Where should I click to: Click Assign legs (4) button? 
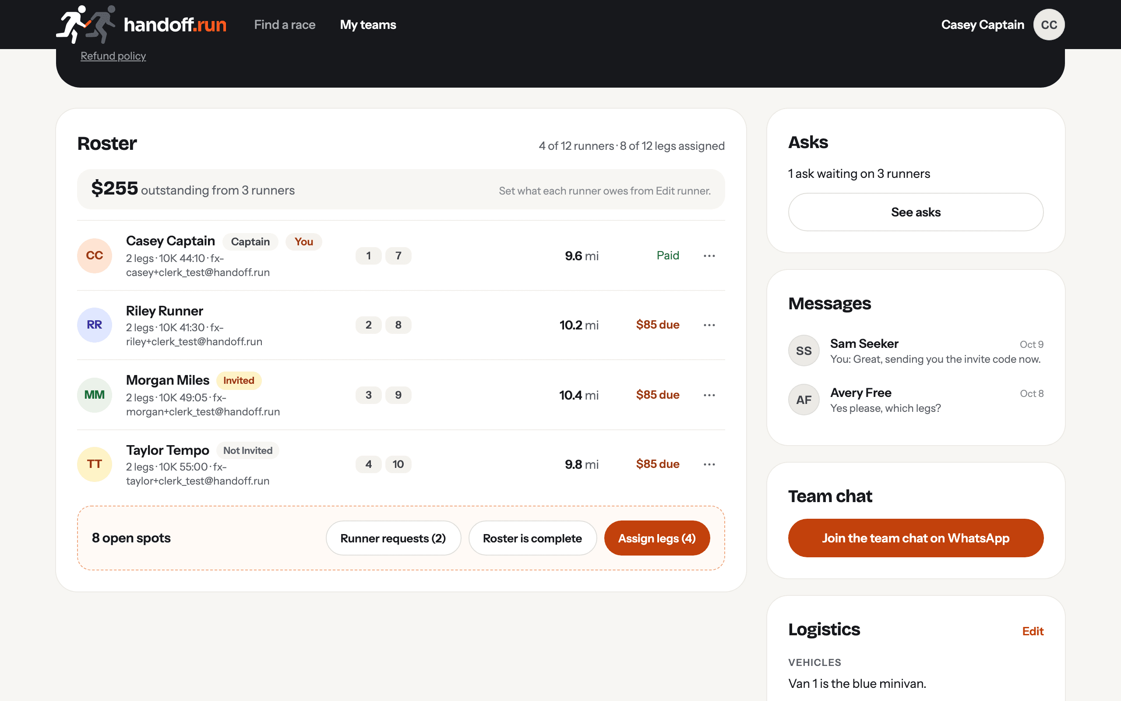(657, 538)
